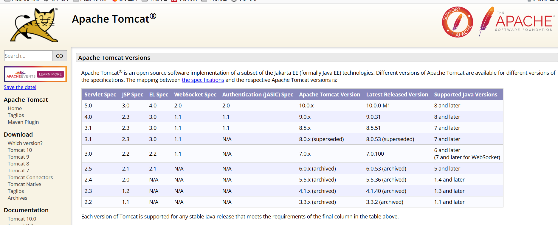Open Tomcat 7 download link
Viewport: 558px width, 225px height.
point(18,171)
